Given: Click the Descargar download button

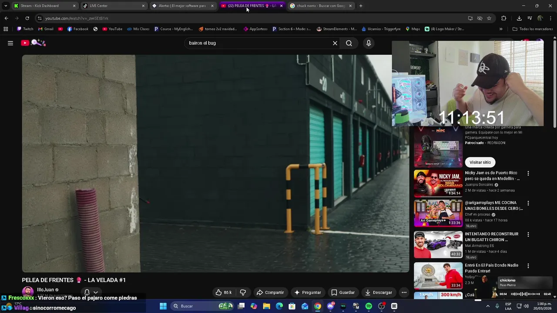Looking at the screenshot, I should 379,293.
